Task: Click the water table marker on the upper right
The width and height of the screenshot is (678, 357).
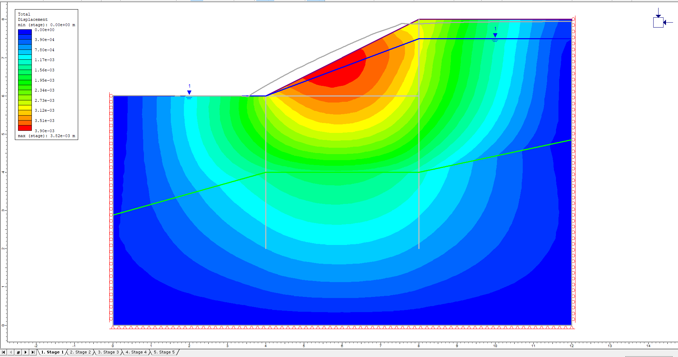Action: click(x=495, y=35)
